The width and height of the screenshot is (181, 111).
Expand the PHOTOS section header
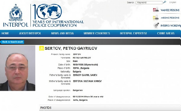pos(110,108)
